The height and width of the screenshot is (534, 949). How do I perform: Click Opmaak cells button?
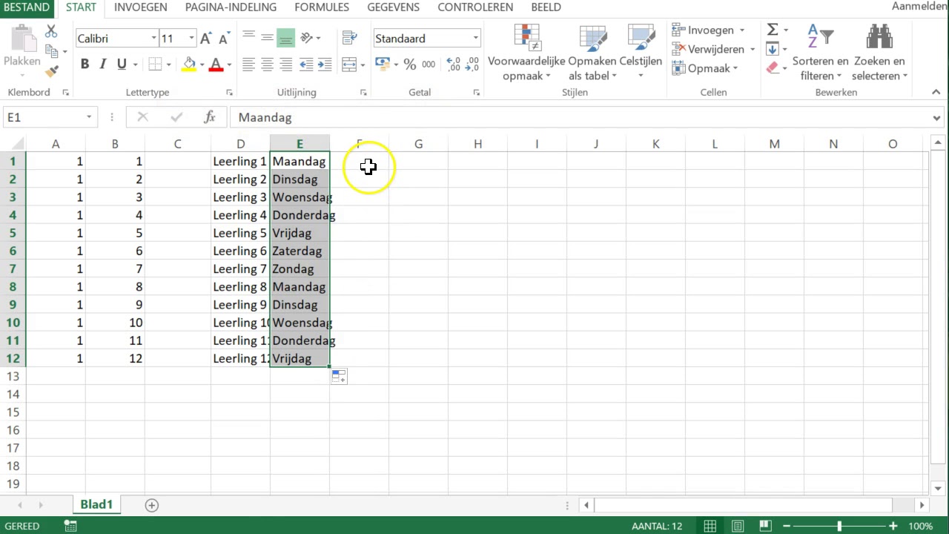pyautogui.click(x=706, y=68)
